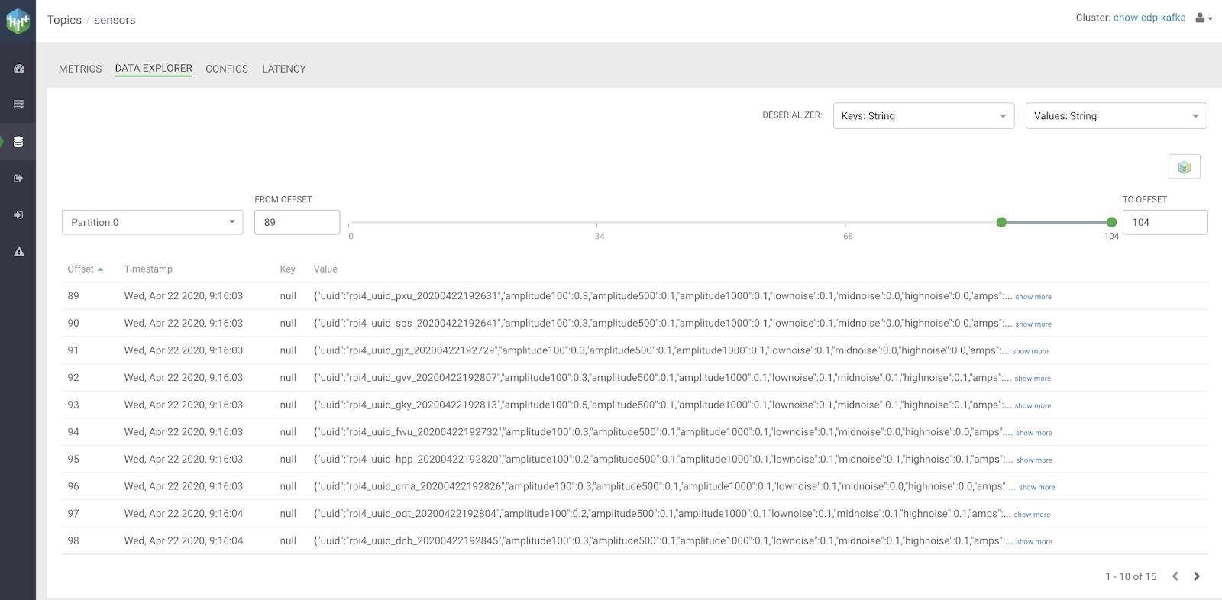Click show more for offset 94

click(x=1034, y=433)
